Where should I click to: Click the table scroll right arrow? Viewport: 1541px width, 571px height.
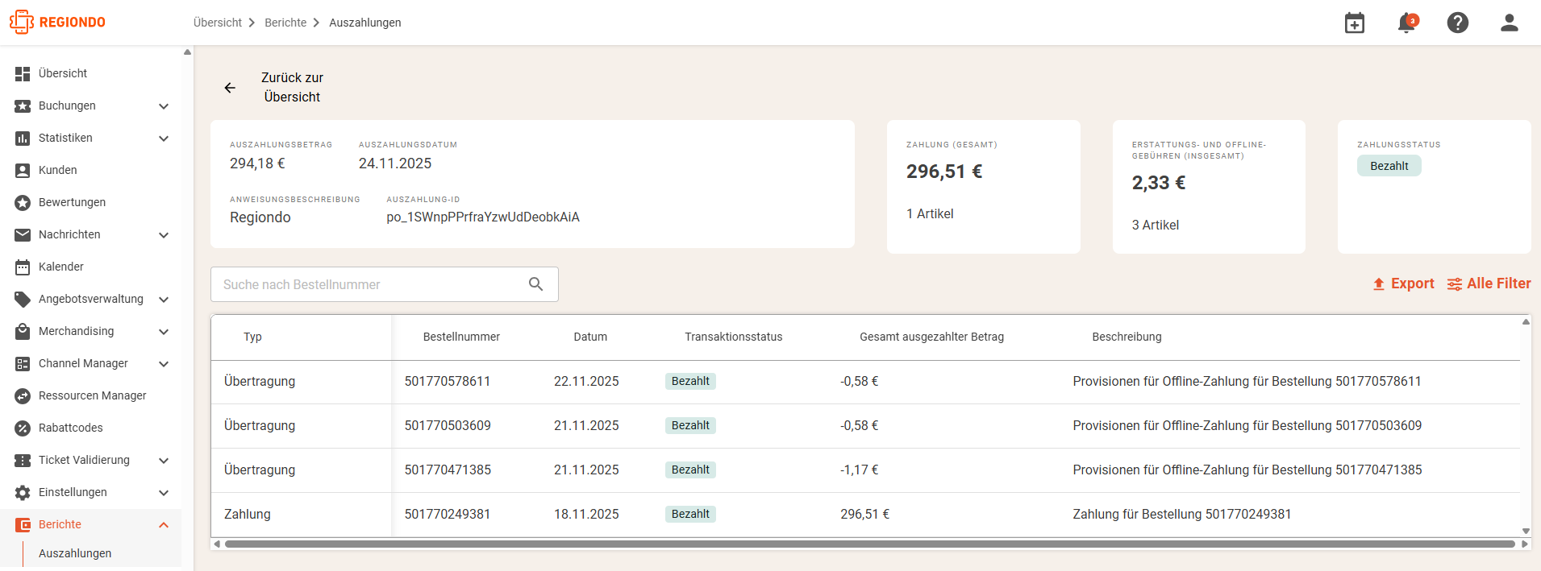coord(1525,544)
